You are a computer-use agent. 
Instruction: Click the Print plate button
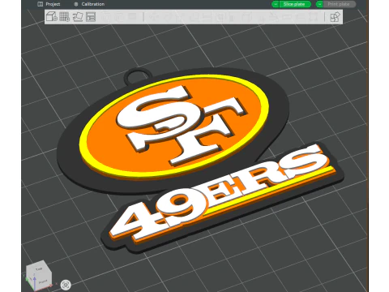point(340,4)
